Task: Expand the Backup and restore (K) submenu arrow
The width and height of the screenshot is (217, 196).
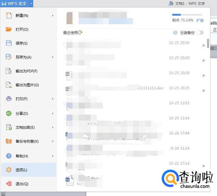Action: 53,141
